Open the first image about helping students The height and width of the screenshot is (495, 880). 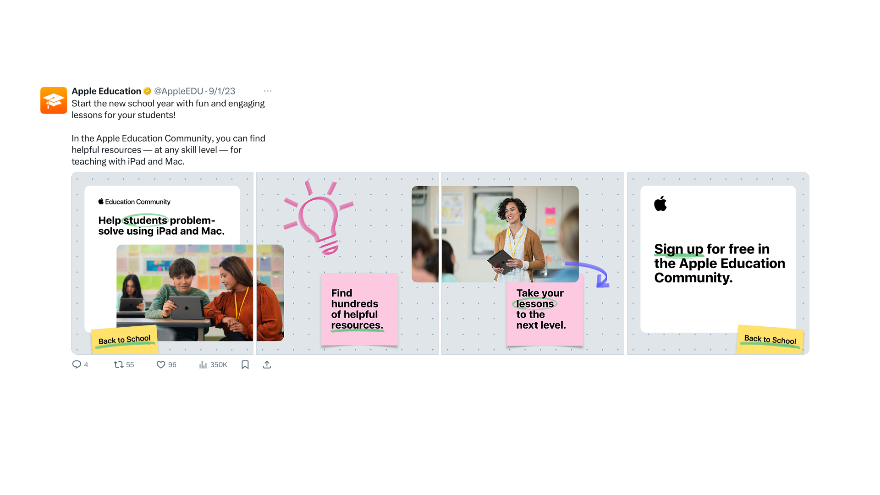click(x=162, y=263)
